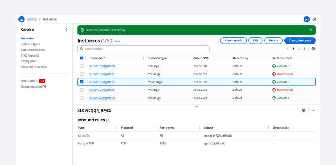
Task: Open the hamburger navigation menu icon
Action: pos(21,19)
